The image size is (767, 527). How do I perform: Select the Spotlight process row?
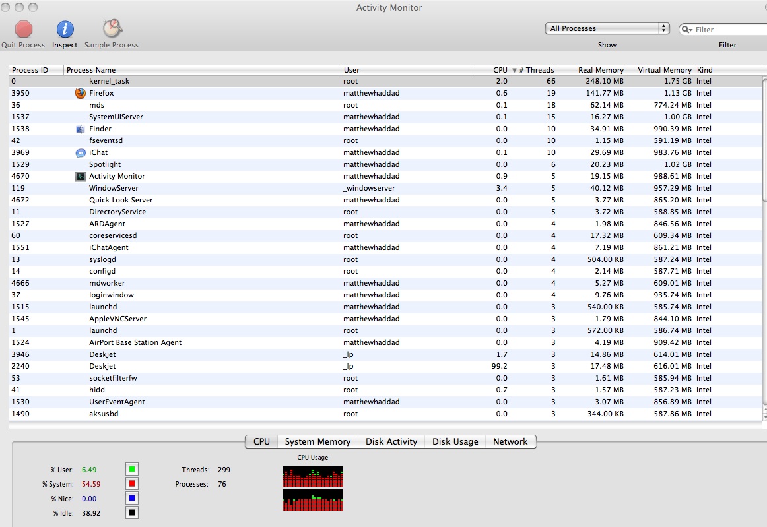point(385,165)
